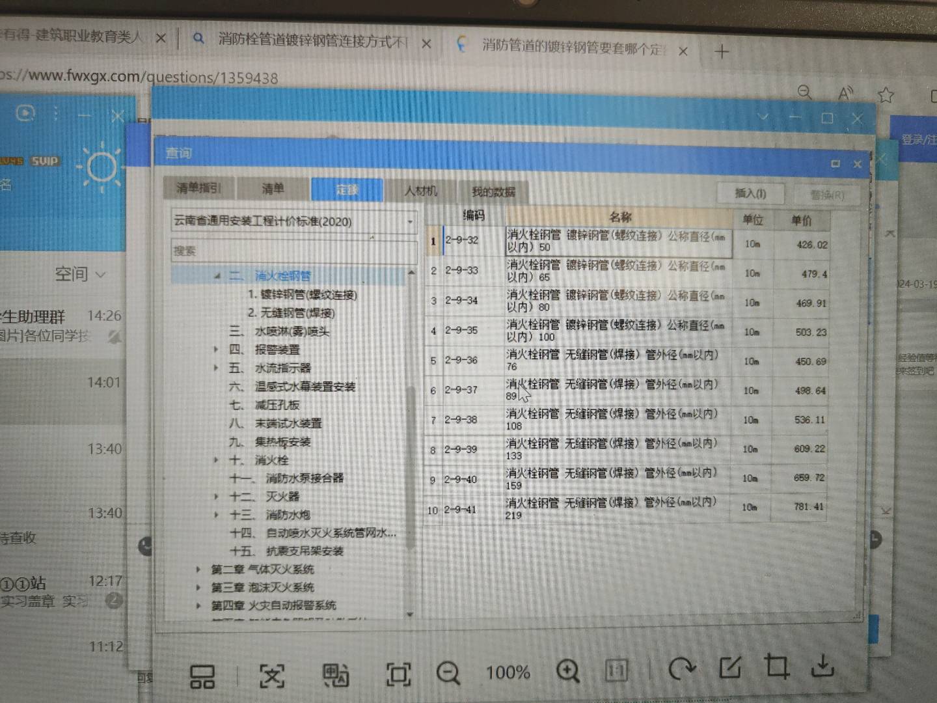Expand 第二章 气体灭火系统 tree node
Viewport: 937px width, 703px height.
(x=198, y=570)
